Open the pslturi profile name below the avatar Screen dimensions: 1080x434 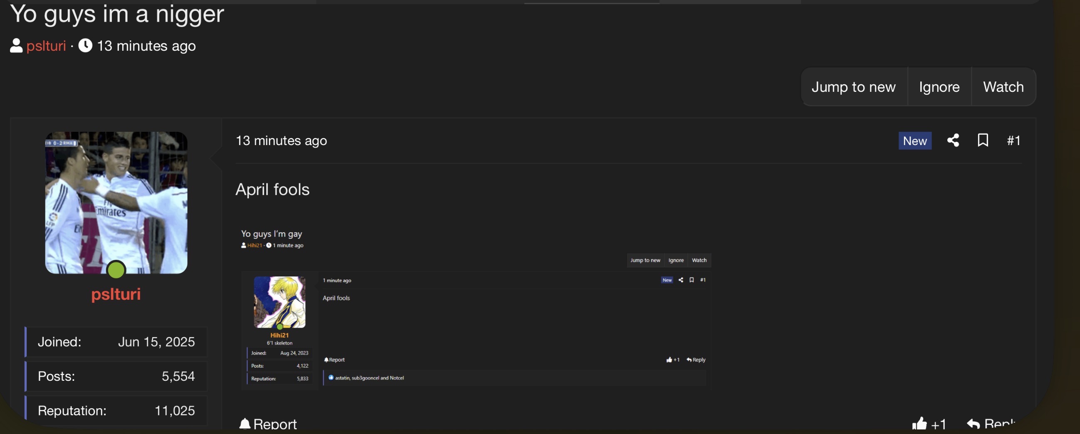tap(116, 294)
